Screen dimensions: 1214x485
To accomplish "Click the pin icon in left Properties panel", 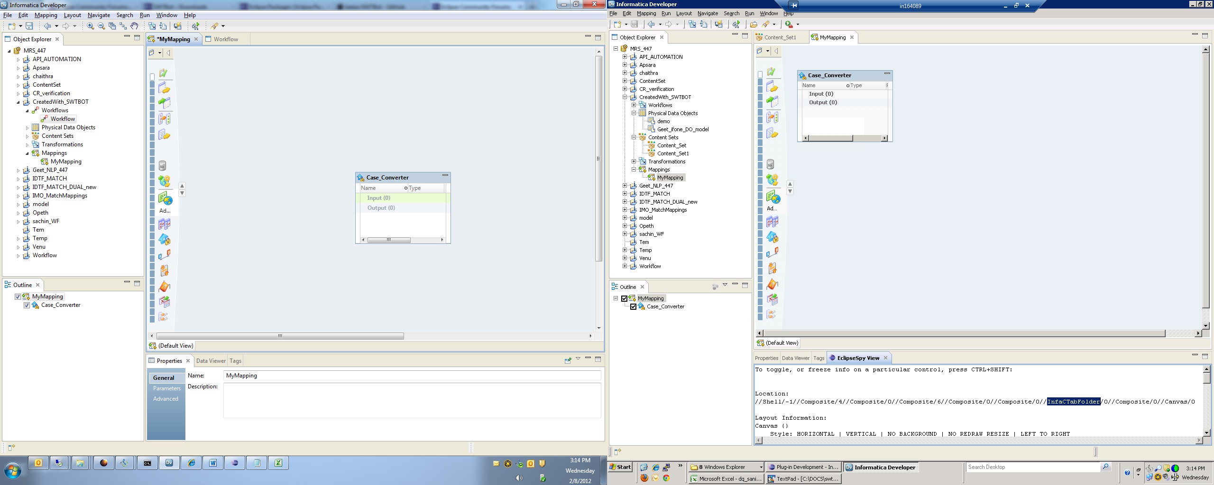I will [568, 360].
